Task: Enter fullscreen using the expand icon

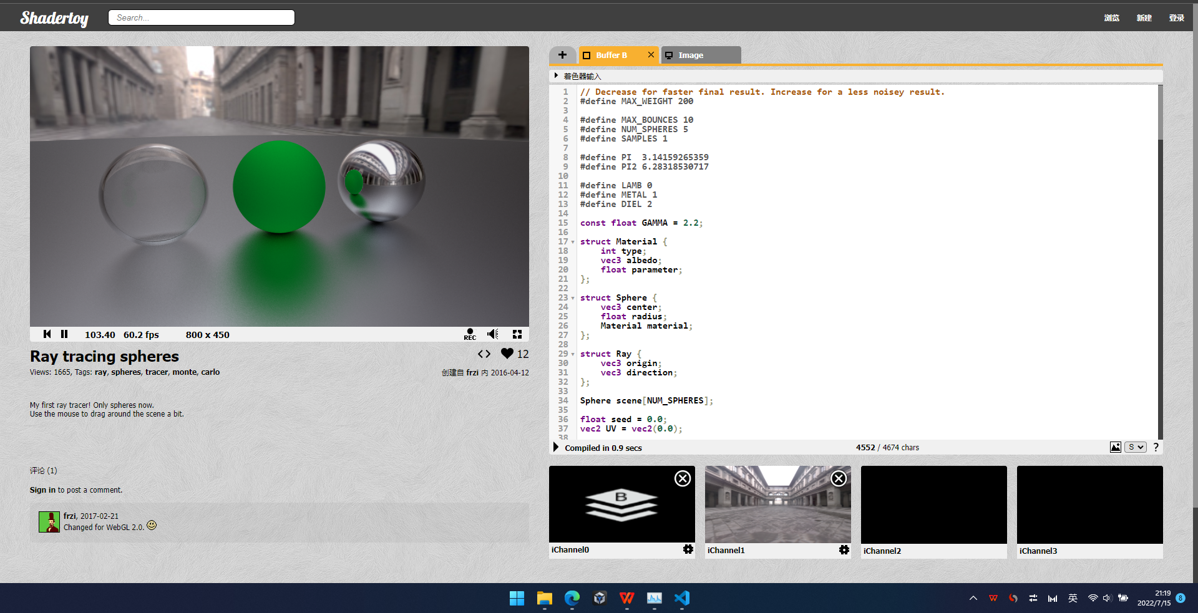Action: point(517,334)
